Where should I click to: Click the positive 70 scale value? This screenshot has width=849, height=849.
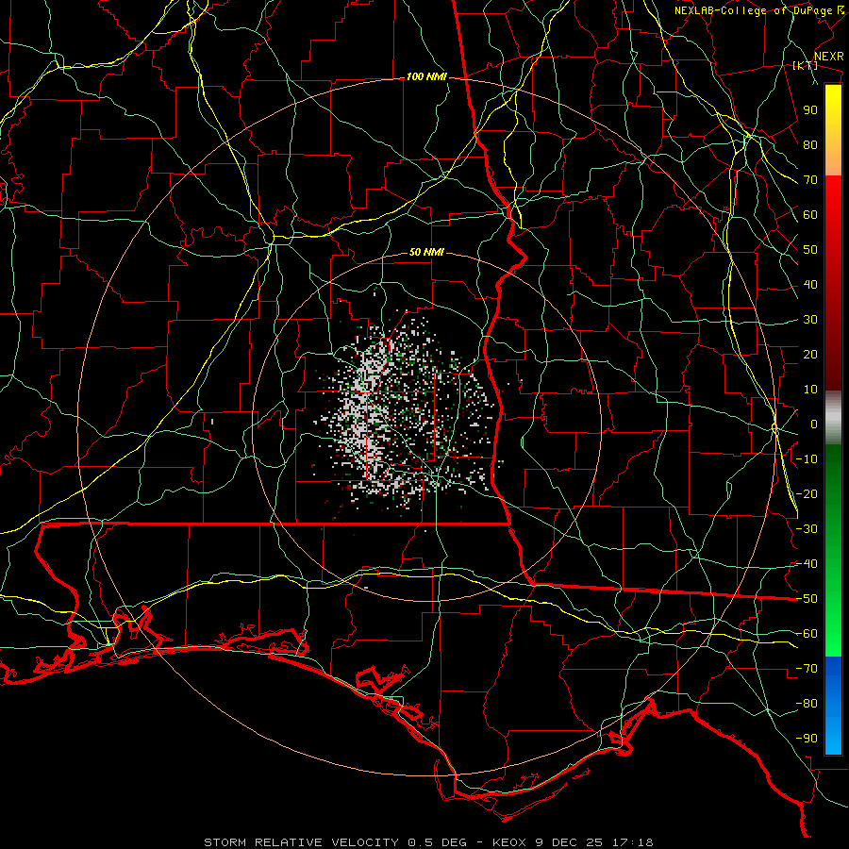810,180
